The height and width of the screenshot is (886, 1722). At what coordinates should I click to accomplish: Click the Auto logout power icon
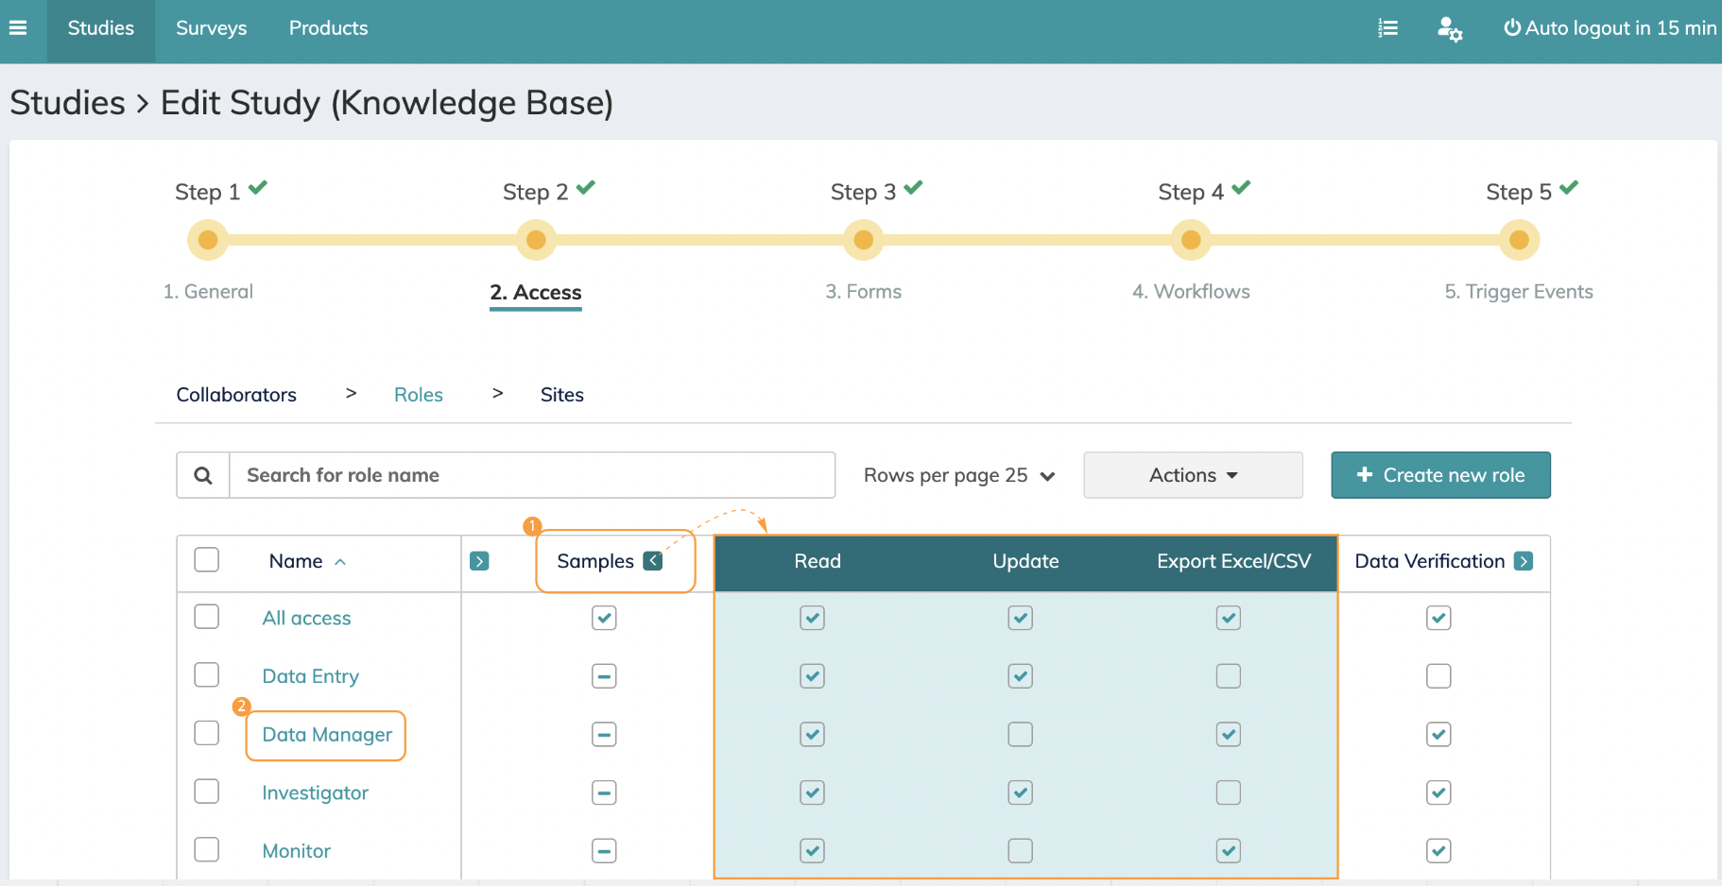1512,28
